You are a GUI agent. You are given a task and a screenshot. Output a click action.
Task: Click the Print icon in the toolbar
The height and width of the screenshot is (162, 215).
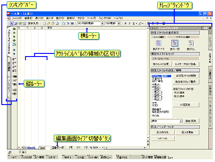pyautogui.click(x=57, y=23)
